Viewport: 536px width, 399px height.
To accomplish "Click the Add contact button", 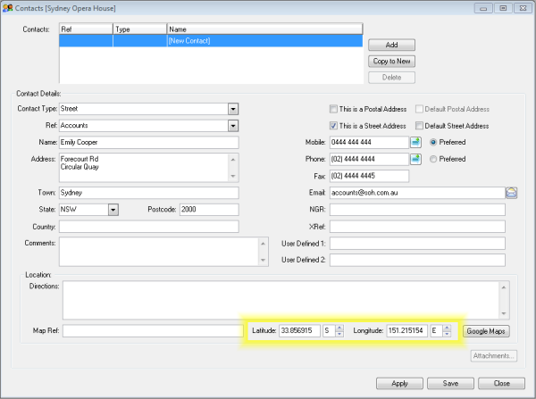I will pos(391,45).
